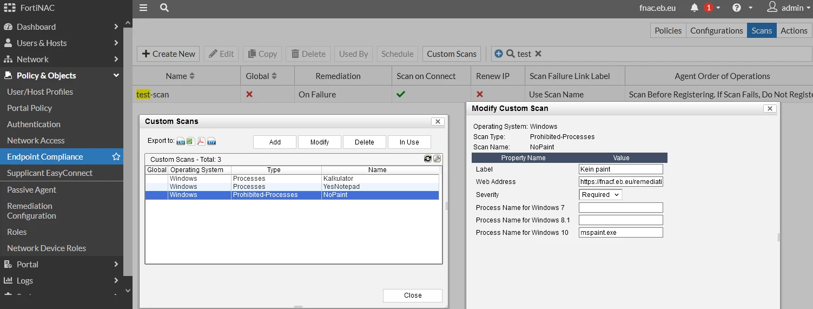Export custom scans to RTF
Image resolution: width=813 pixels, height=309 pixels.
point(211,142)
